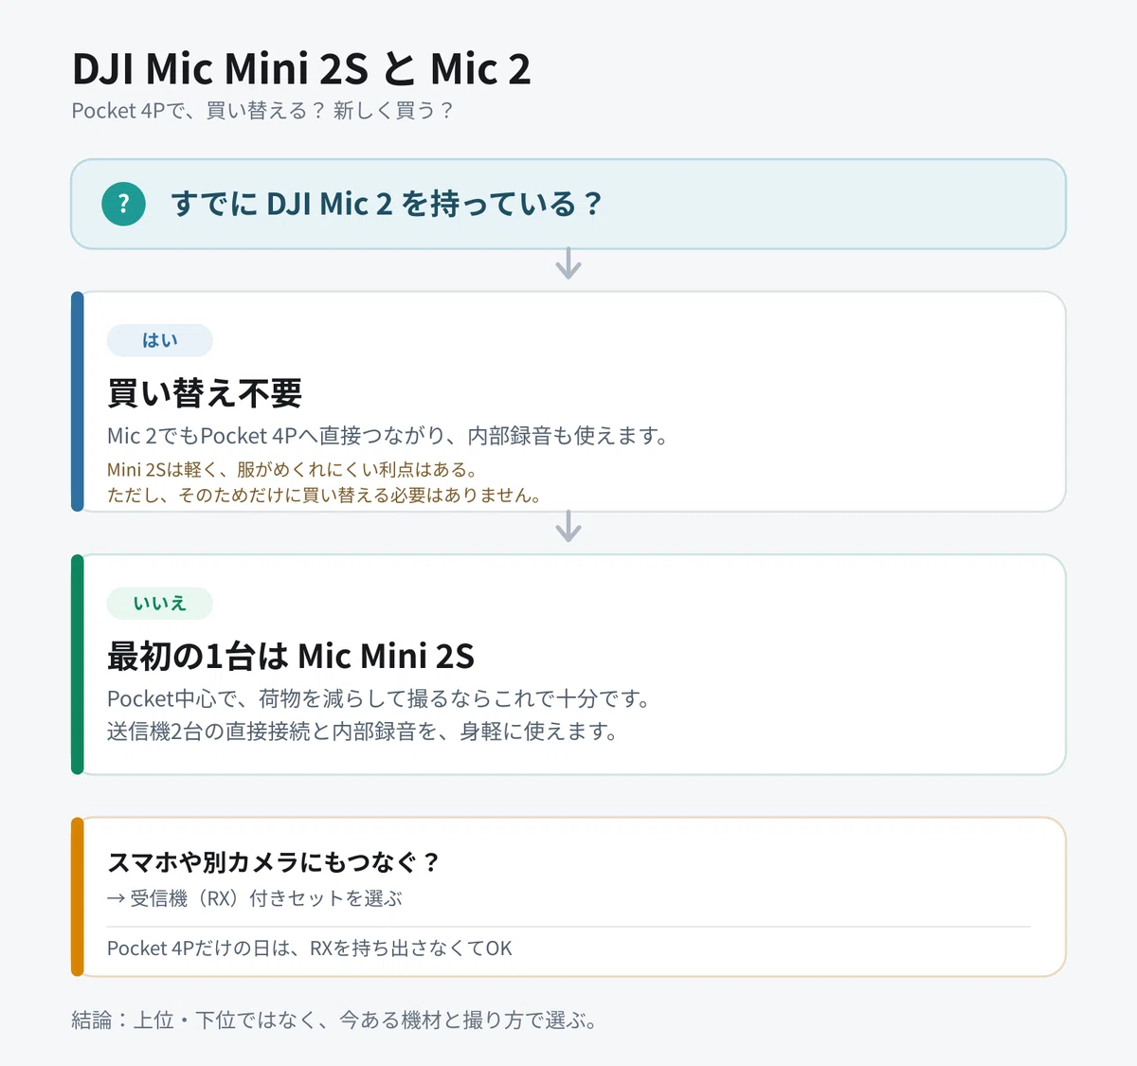The height and width of the screenshot is (1066, 1137).
Task: Click the line Mic 2でもPocket 4Pへ直接つながり
Action: pos(388,436)
